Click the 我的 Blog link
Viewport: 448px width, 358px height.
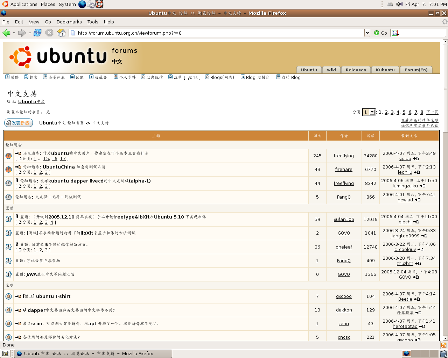[288, 77]
